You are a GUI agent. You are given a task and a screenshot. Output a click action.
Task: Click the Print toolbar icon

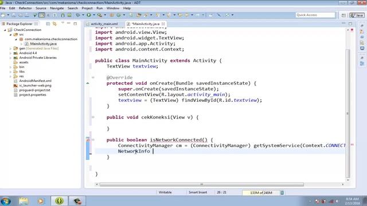click(x=27, y=15)
